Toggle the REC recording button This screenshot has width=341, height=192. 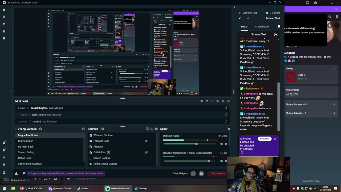pyautogui.click(x=193, y=173)
